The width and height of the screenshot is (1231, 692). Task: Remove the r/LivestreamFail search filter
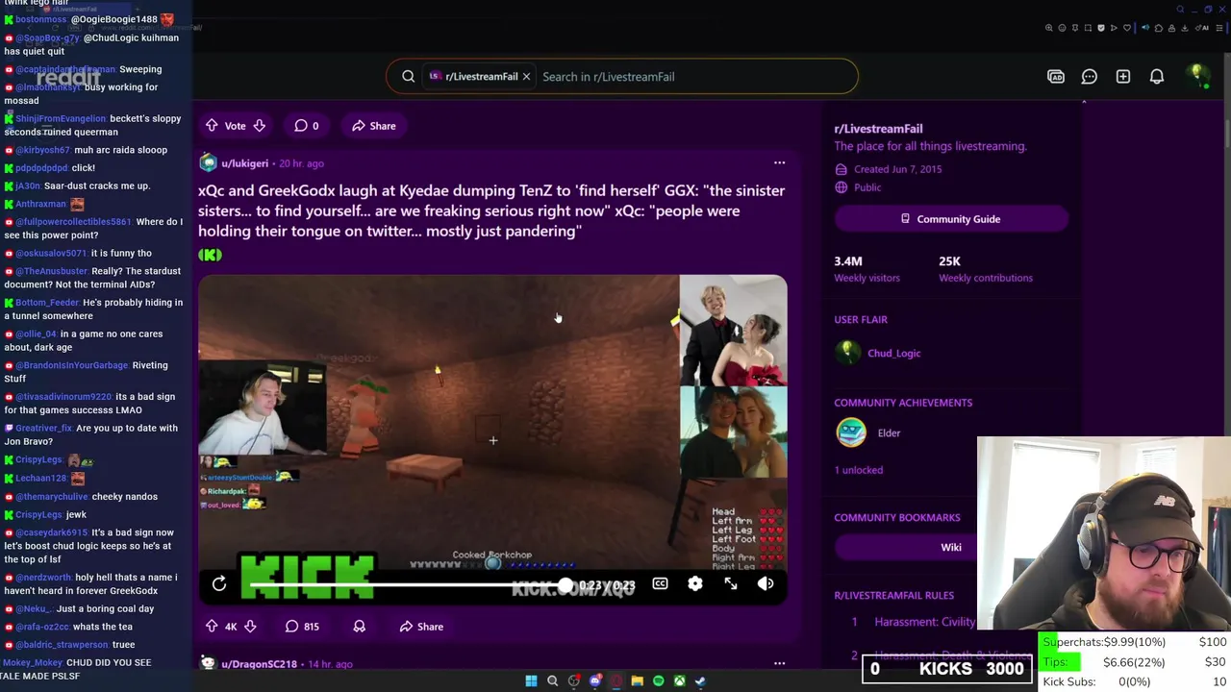(526, 77)
